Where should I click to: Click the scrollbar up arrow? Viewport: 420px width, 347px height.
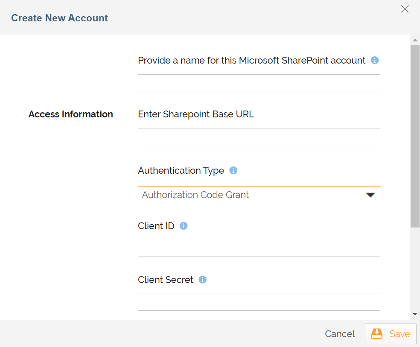(x=415, y=40)
